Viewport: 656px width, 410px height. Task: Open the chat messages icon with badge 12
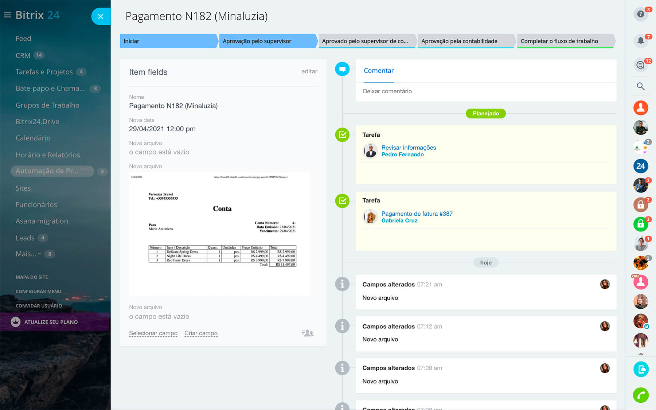(x=640, y=65)
